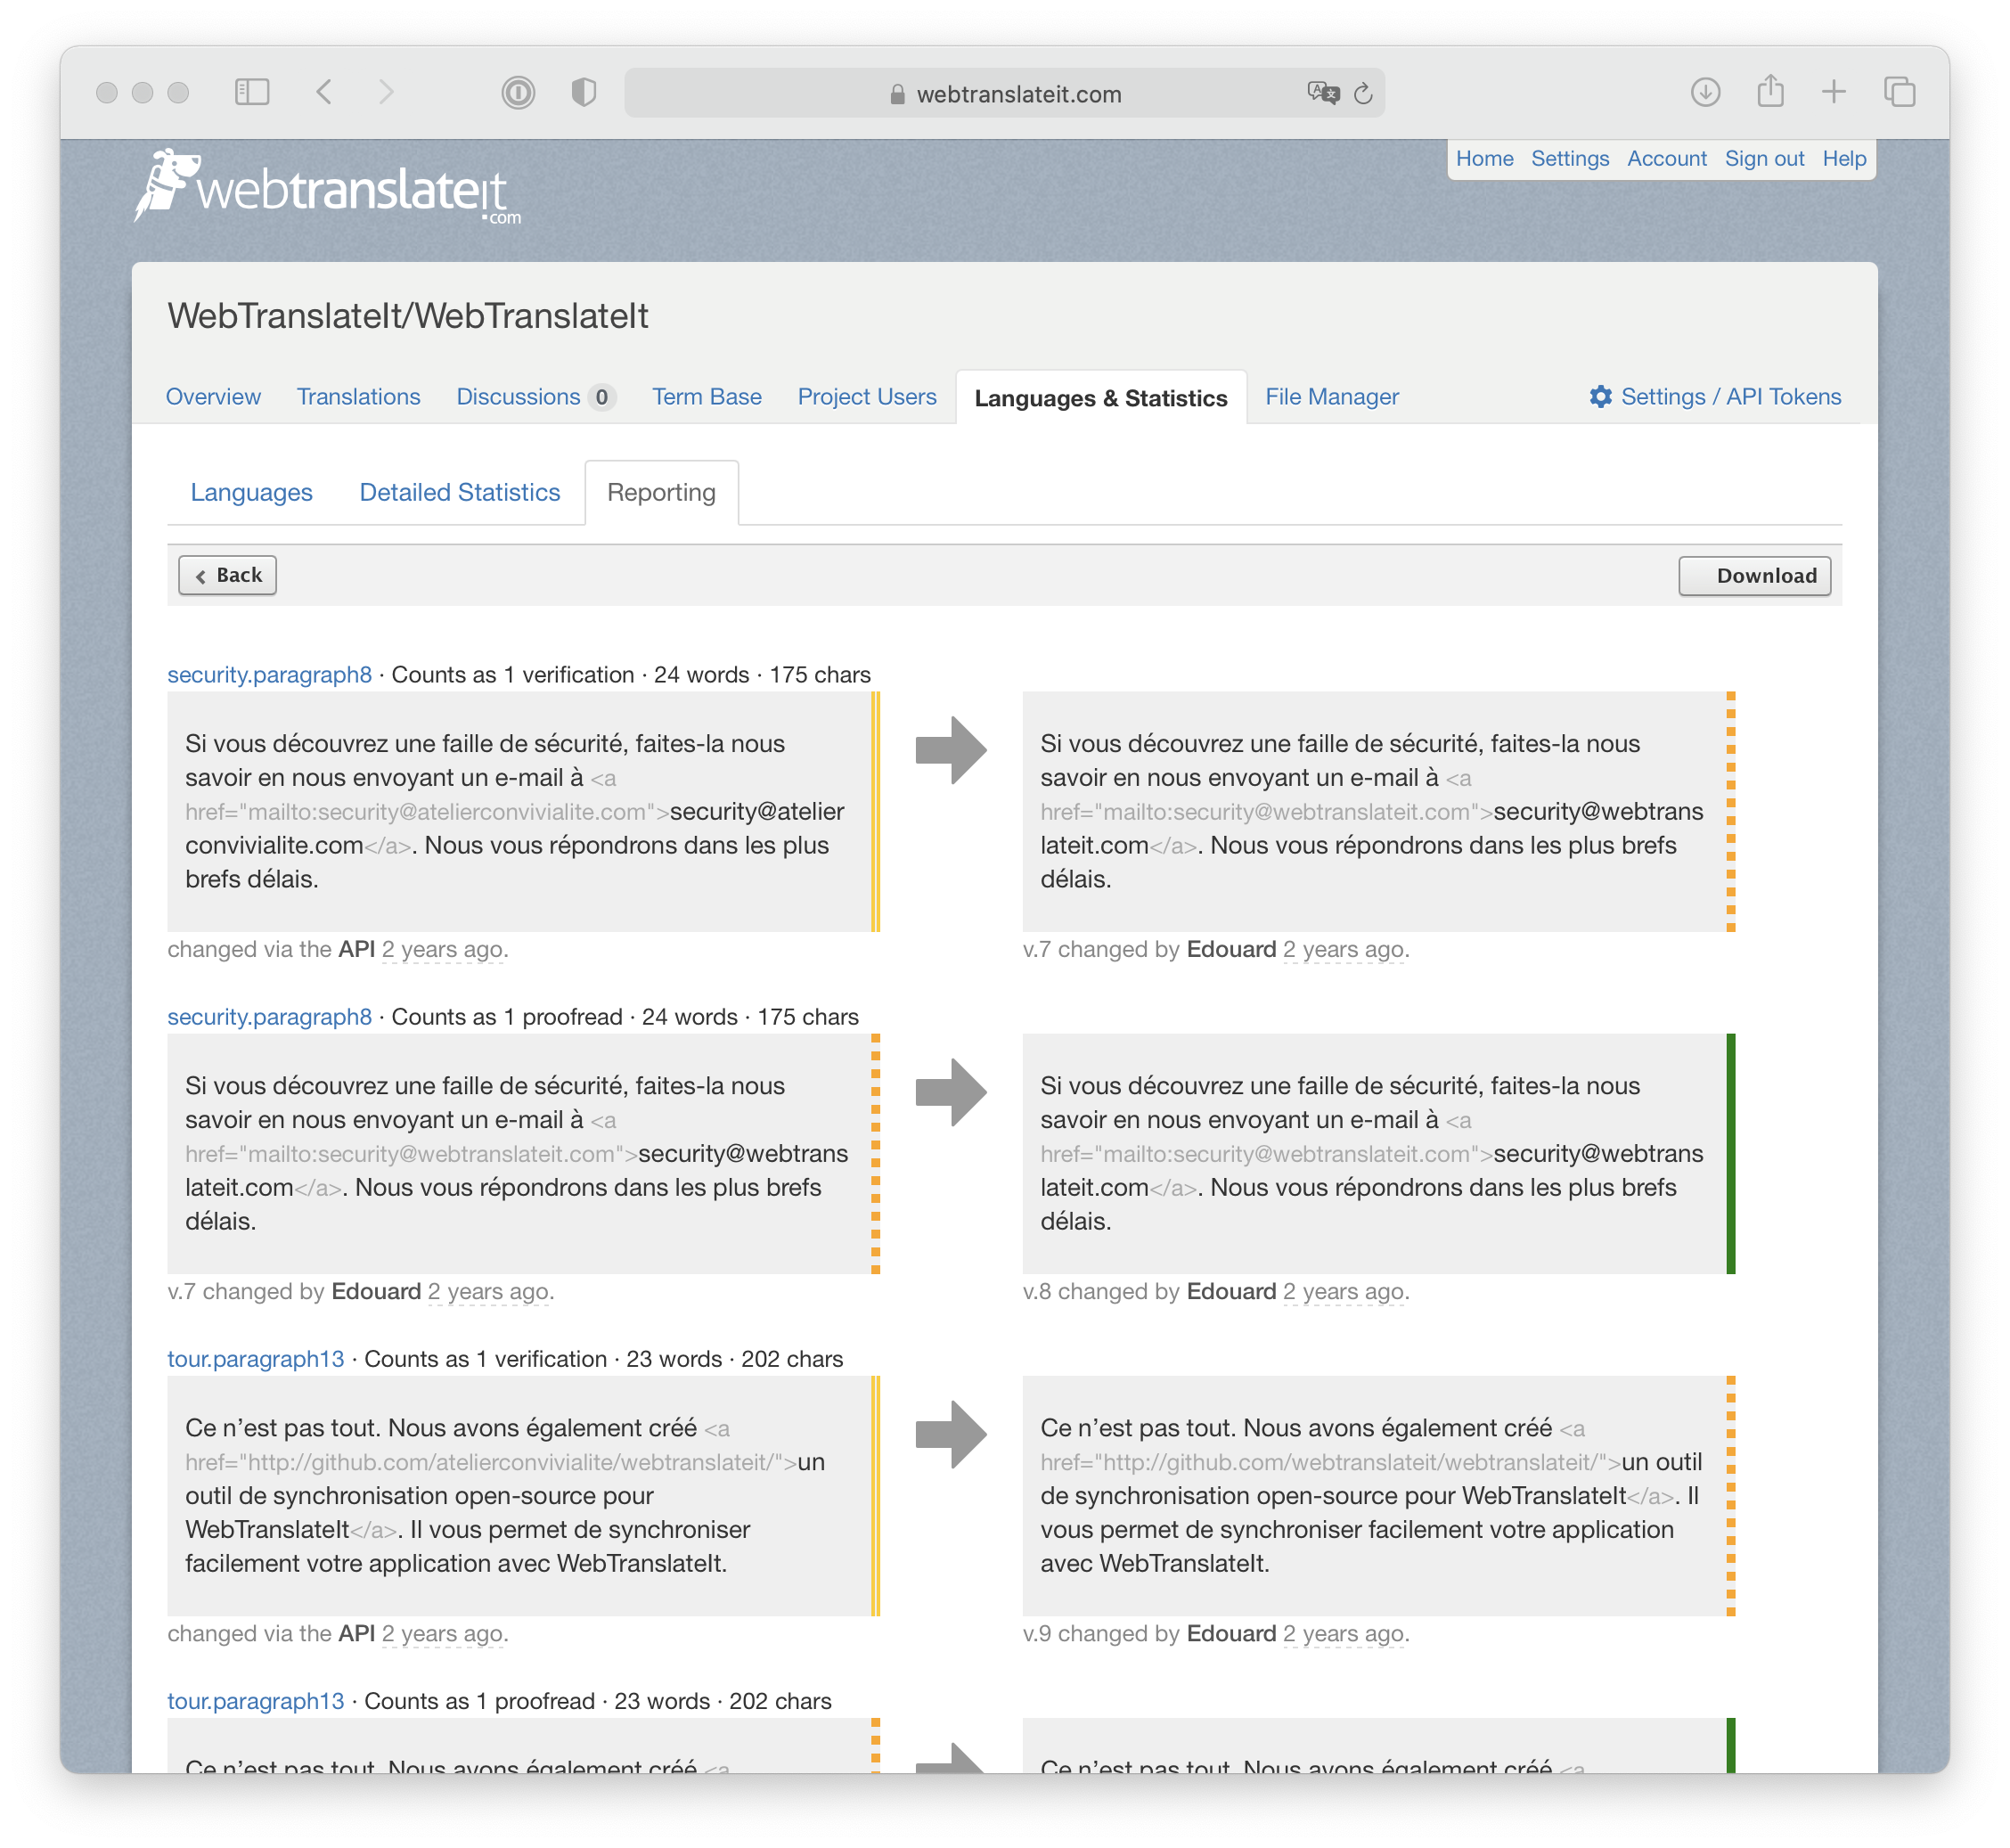Click the Download button

point(1763,575)
